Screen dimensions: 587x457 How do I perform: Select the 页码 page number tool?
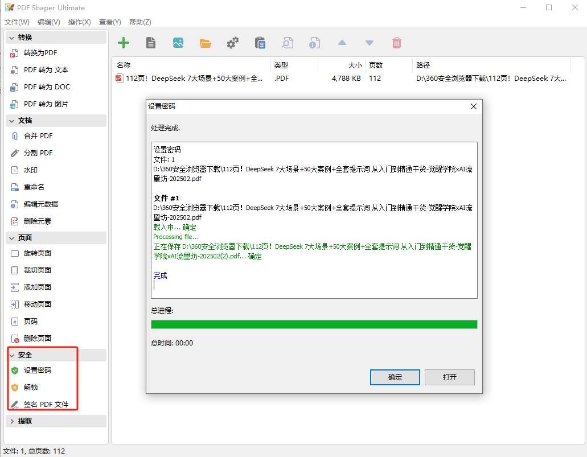pyautogui.click(x=31, y=321)
